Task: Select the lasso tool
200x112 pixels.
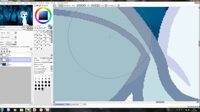Action: tap(37, 26)
